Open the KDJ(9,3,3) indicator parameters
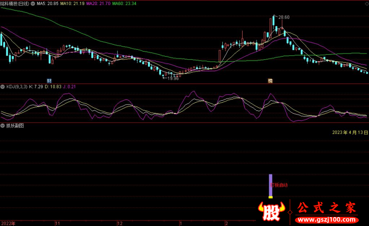Viewport: 369px width, 226px height. [16, 87]
